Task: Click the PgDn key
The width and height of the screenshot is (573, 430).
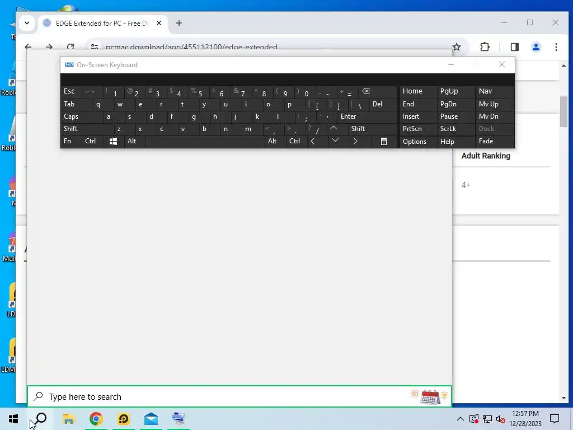Action: click(455, 104)
